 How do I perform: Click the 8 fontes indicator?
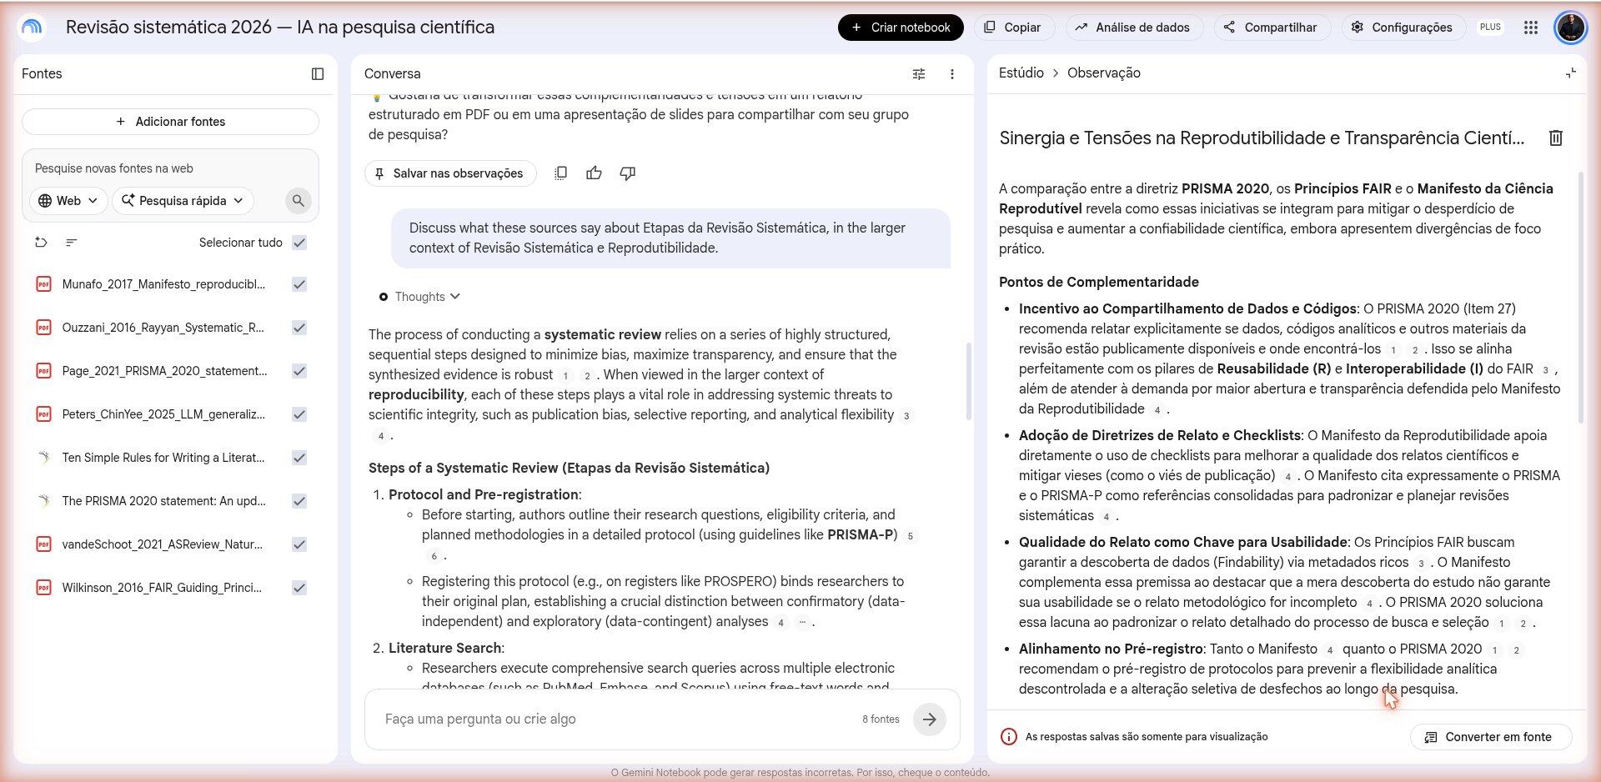click(x=881, y=719)
